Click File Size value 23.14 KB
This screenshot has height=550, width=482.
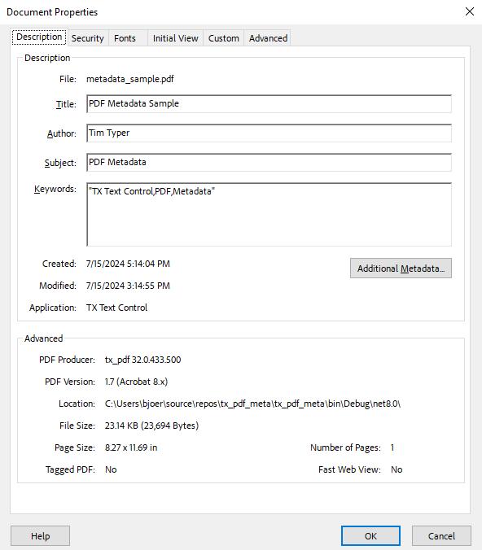coord(151,426)
